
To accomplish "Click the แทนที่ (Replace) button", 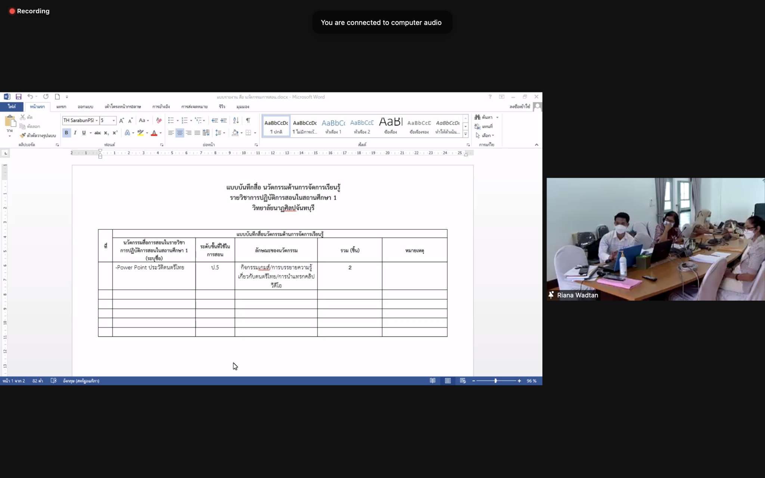I will click(x=484, y=127).
